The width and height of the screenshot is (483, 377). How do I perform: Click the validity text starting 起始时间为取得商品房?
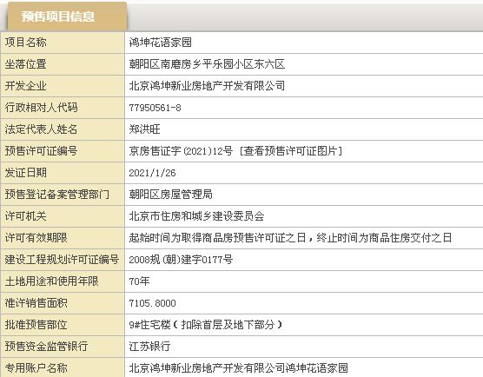pyautogui.click(x=290, y=238)
